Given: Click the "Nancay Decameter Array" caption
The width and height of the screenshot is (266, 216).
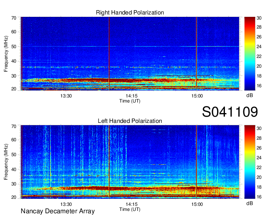Looking at the screenshot, I should 58,211.
